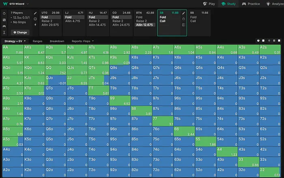Click the Change settings button
284x178 pixels.
click(x=20, y=32)
